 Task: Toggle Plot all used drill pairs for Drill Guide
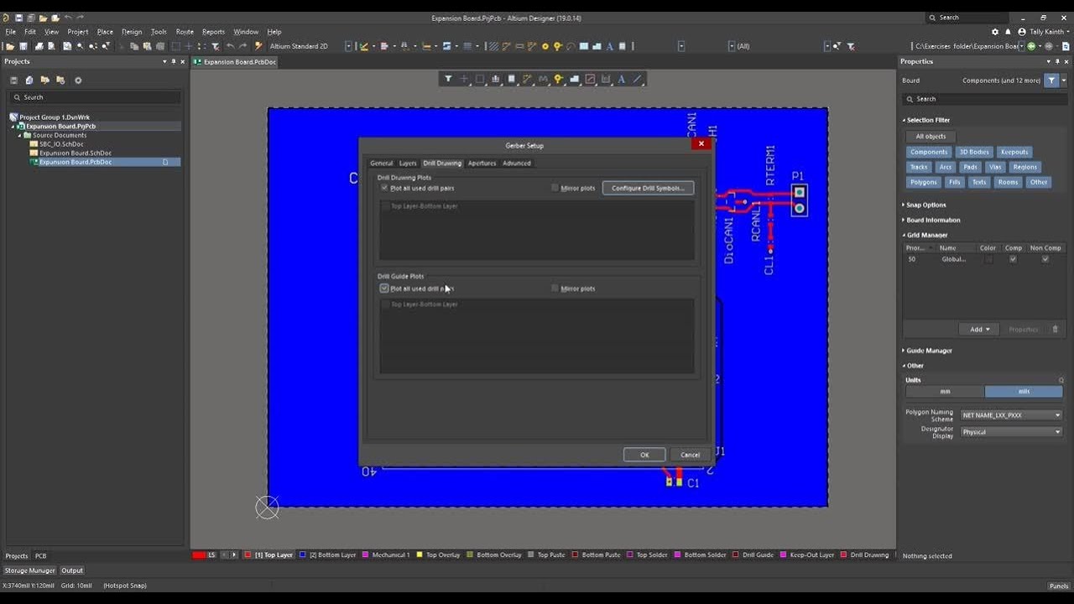coord(384,289)
